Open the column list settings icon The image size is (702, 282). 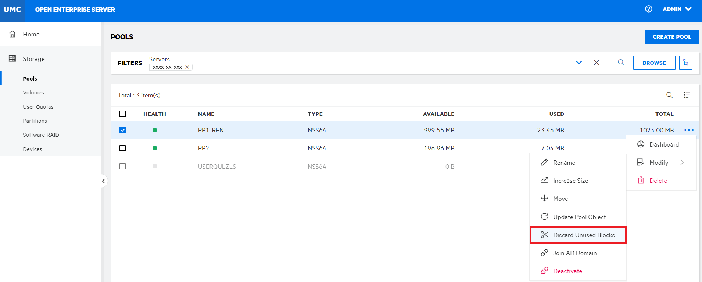click(x=687, y=95)
